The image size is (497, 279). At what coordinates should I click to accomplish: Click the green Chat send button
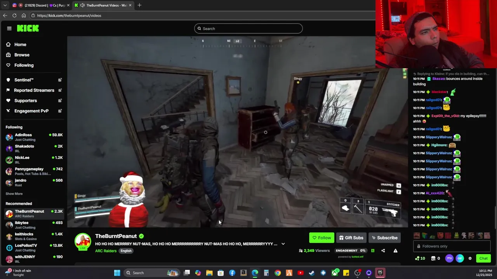click(x=483, y=258)
